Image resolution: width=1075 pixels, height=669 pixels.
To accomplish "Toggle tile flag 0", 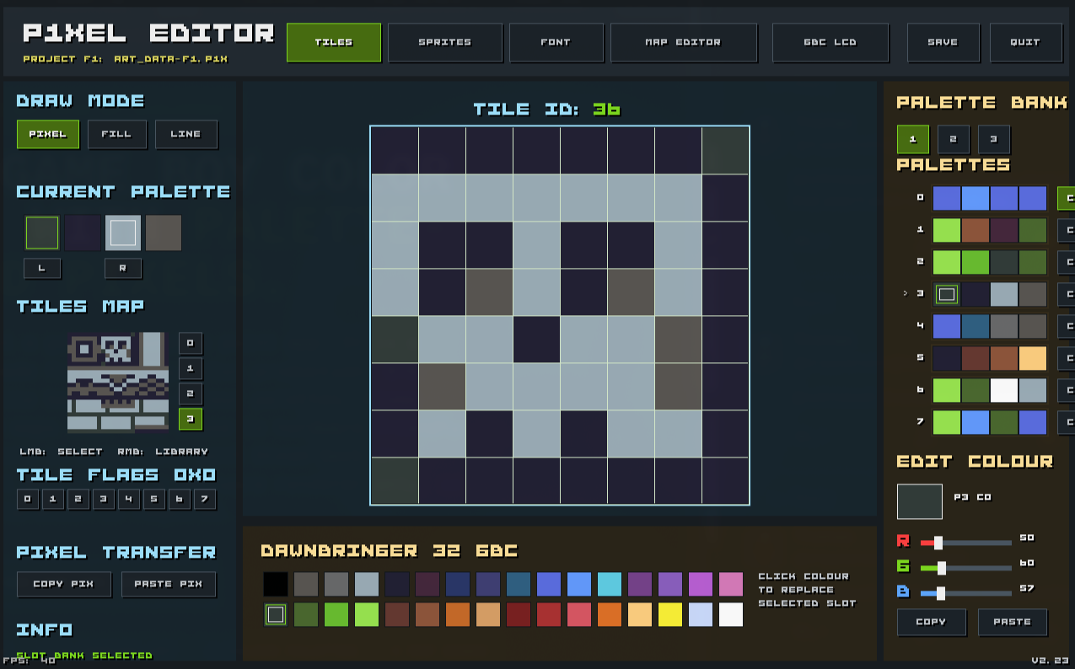I will (x=28, y=500).
